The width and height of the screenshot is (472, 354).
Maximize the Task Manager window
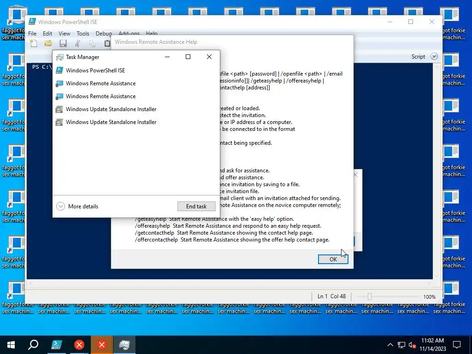pyautogui.click(x=188, y=57)
